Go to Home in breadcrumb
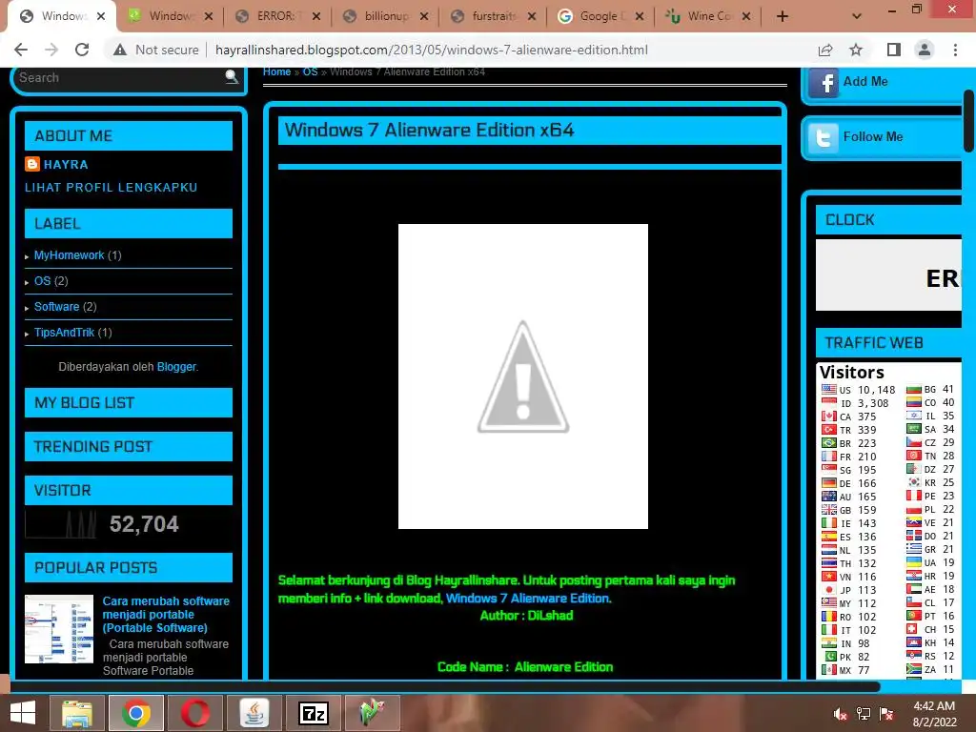The height and width of the screenshot is (732, 976). [x=276, y=71]
